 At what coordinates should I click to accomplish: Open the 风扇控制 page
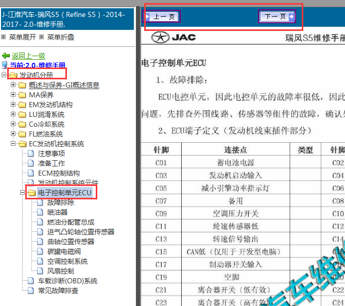(x=61, y=271)
